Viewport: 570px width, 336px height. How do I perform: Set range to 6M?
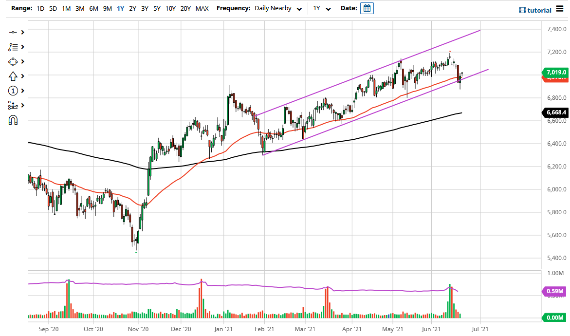94,8
